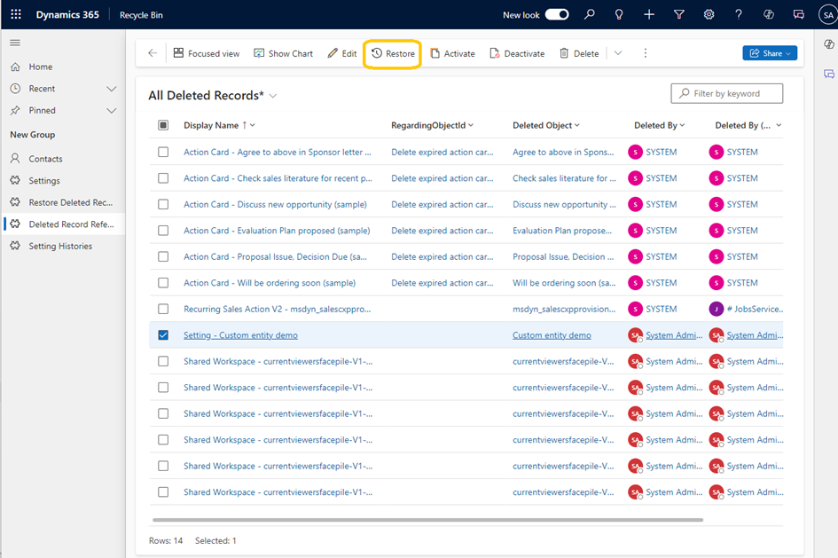Open the advanced find filter icon
The image size is (838, 558).
pos(678,14)
